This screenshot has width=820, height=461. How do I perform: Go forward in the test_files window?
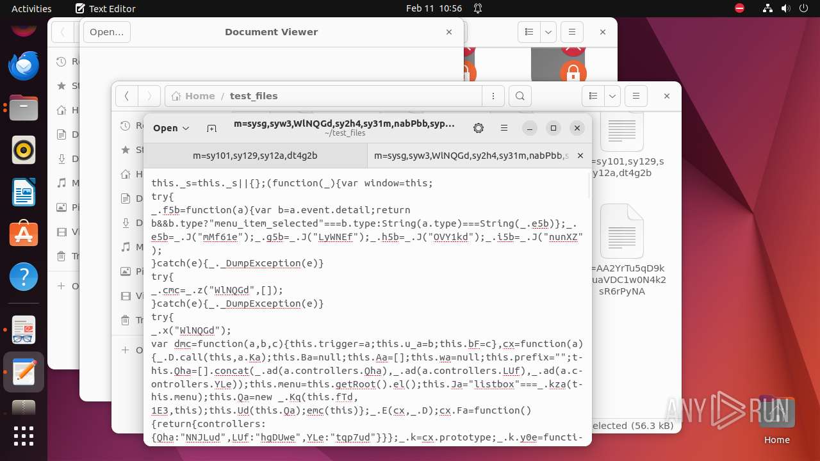click(149, 96)
